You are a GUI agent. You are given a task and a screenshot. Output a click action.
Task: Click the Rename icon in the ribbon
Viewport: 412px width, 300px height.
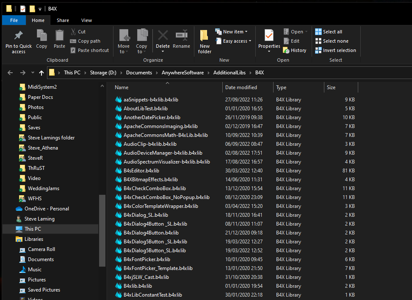click(x=181, y=35)
